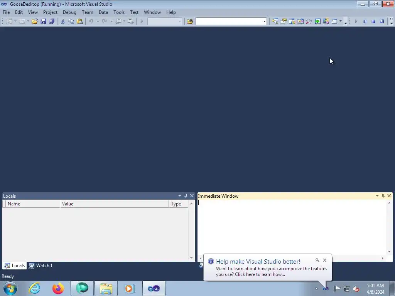The width and height of the screenshot is (395, 296).
Task: Save the current file with the floppy icon
Action: 43,22
